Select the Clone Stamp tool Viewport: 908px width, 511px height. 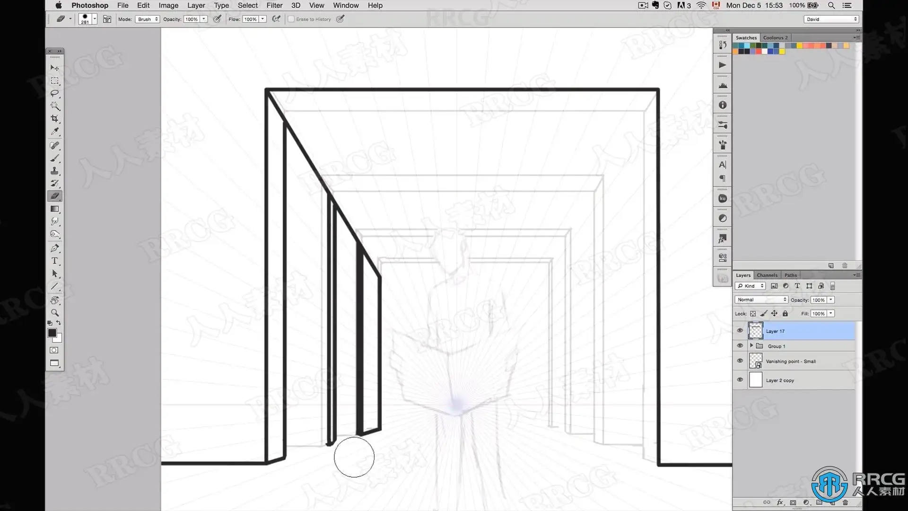tap(55, 171)
